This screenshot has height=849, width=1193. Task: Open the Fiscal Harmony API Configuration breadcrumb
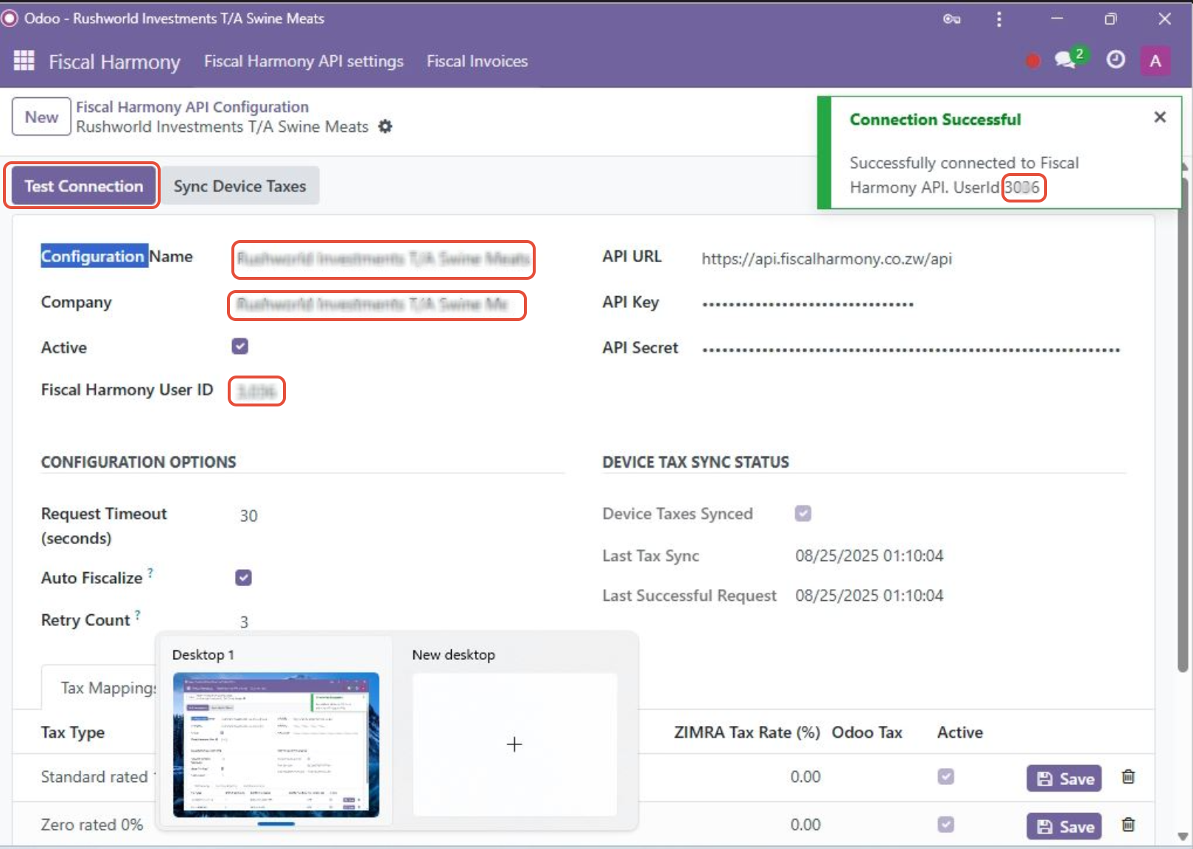192,107
